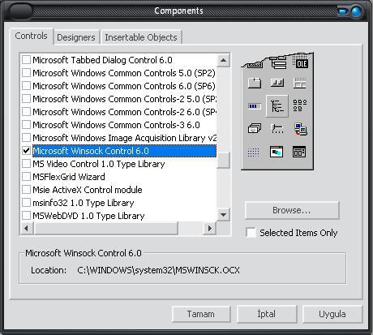Check Windows Common Controls-2 6.0 checkbox
Screen dimensions: 373x335
[26, 112]
